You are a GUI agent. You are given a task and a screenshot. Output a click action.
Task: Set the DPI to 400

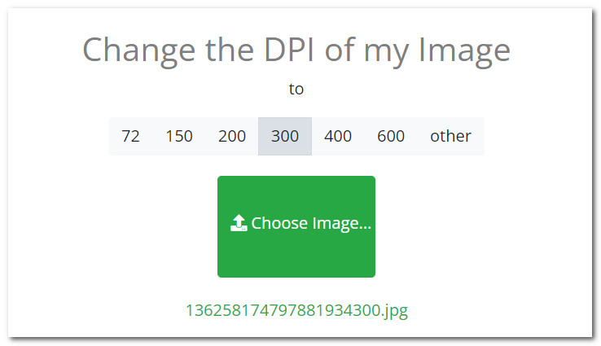coord(338,137)
